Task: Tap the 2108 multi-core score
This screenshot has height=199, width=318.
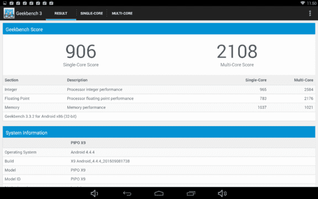Action: pyautogui.click(x=237, y=51)
